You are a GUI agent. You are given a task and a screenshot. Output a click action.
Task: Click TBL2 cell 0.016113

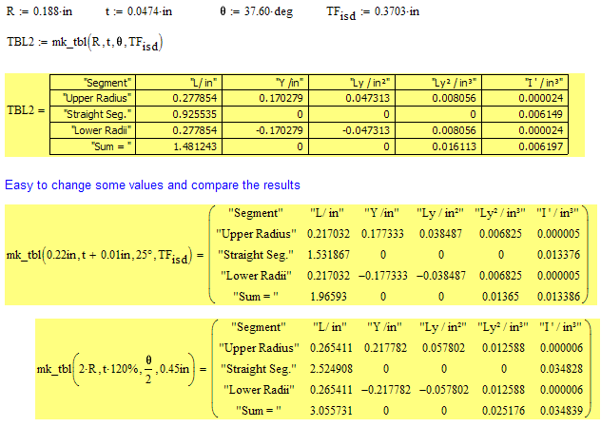pos(438,146)
